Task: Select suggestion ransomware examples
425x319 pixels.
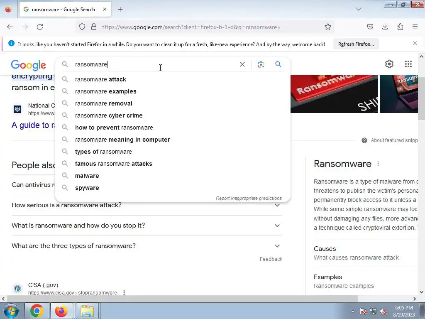Action: pyautogui.click(x=173, y=91)
